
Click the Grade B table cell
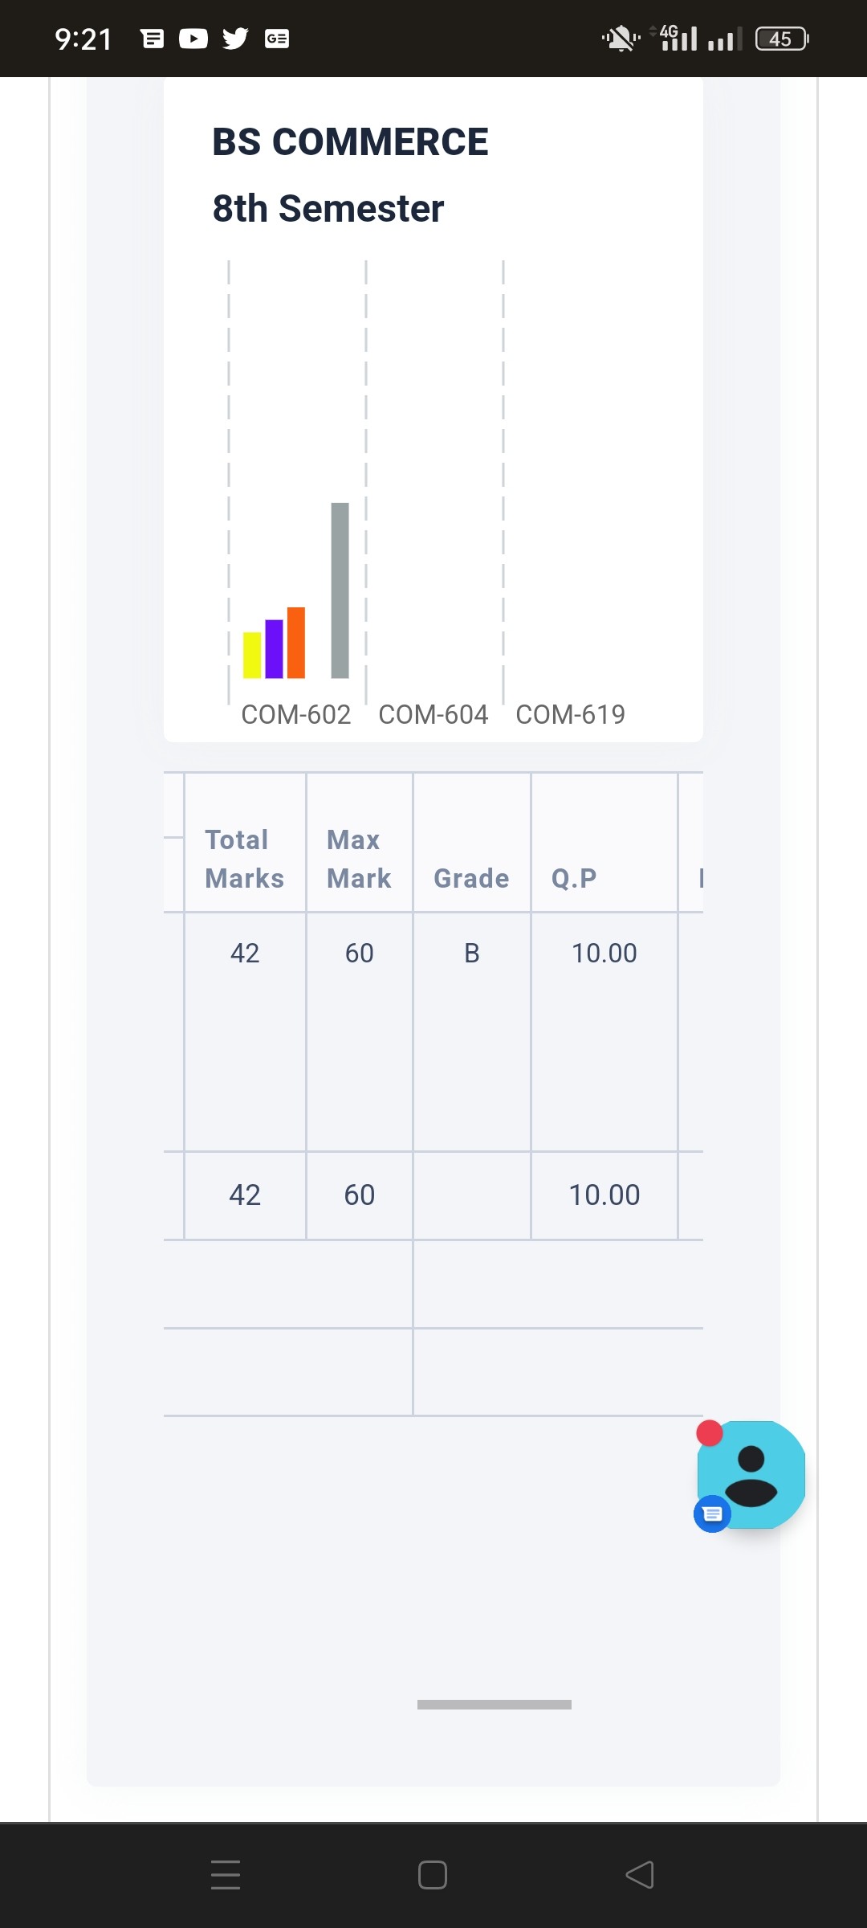click(x=472, y=953)
